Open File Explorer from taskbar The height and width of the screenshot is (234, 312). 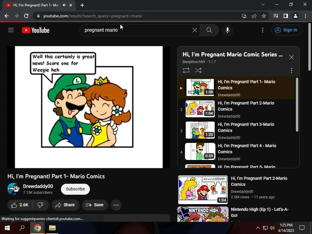52,228
